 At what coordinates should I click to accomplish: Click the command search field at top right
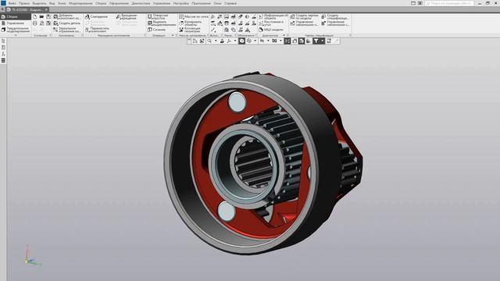(449, 3)
